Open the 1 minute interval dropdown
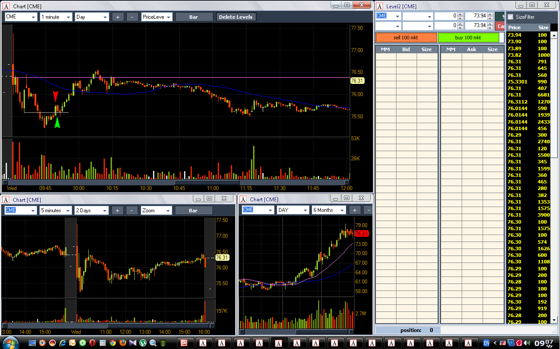This screenshot has height=349, width=560. tap(56, 17)
